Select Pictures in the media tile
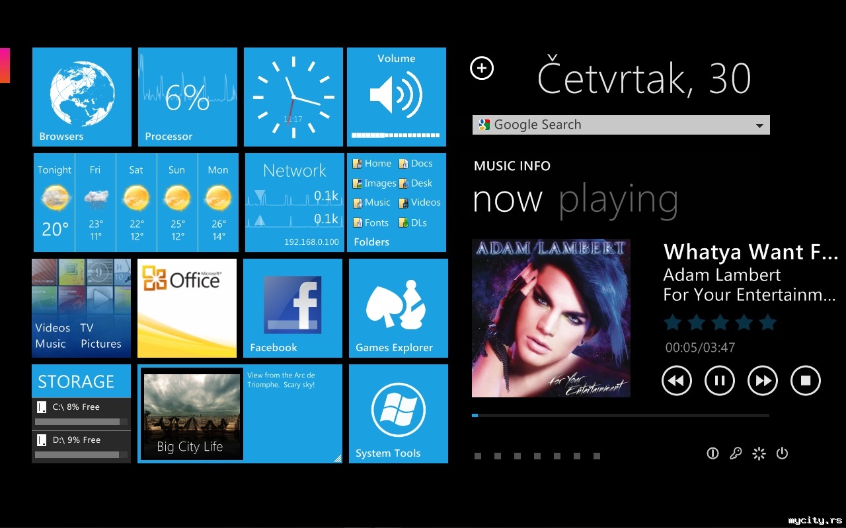The height and width of the screenshot is (528, 846). 101,344
